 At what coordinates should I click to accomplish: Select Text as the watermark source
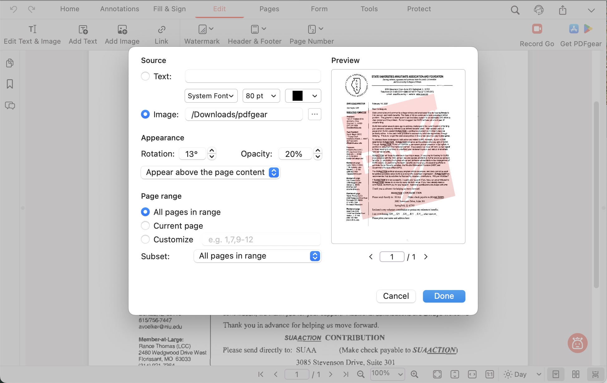tap(145, 76)
